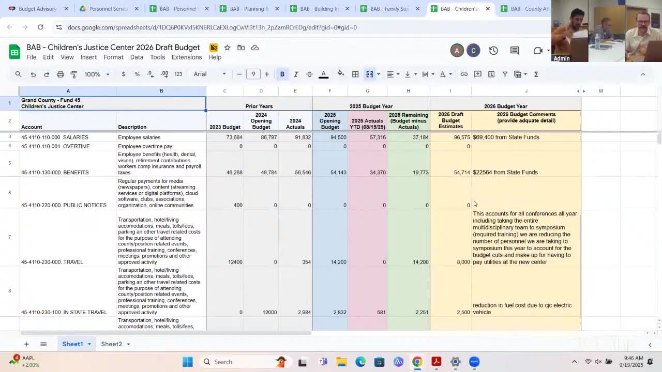Open version history clock icon
Screen dimensions: 662x372
[x=493, y=51]
